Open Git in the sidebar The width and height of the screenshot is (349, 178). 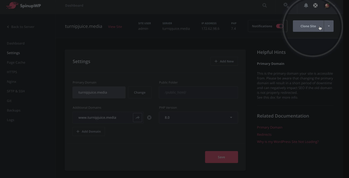point(9,101)
